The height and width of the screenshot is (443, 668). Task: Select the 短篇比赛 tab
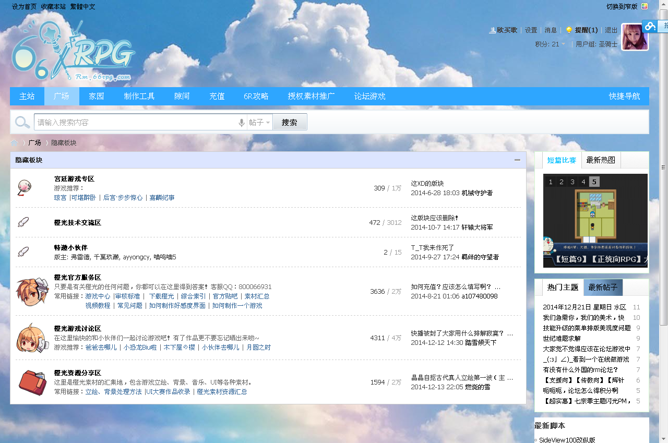(562, 160)
